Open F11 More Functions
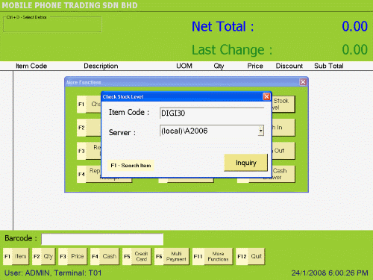 pyautogui.click(x=213, y=256)
